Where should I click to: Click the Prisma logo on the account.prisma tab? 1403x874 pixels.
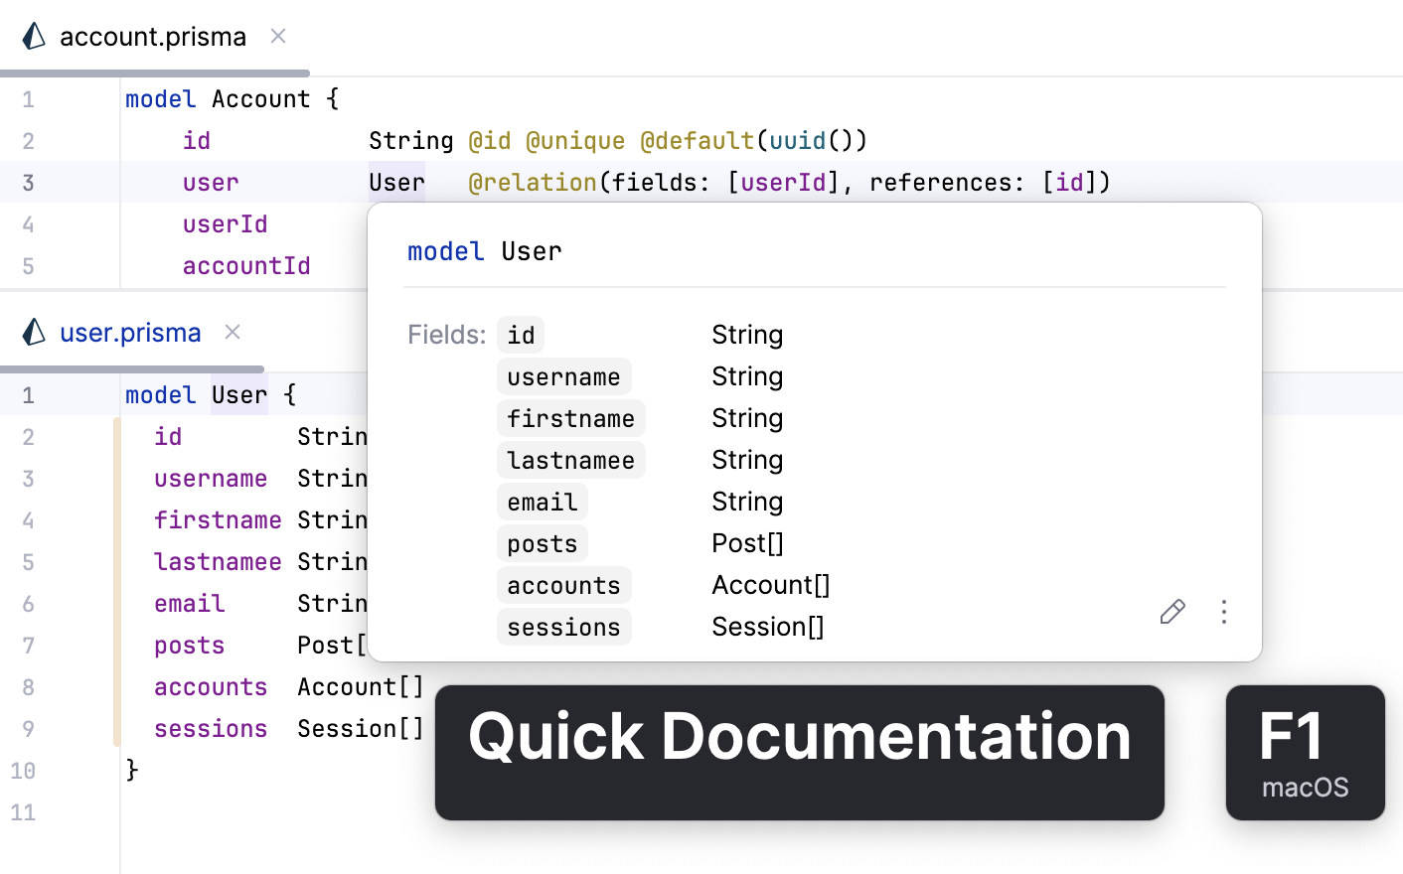pyautogui.click(x=33, y=36)
